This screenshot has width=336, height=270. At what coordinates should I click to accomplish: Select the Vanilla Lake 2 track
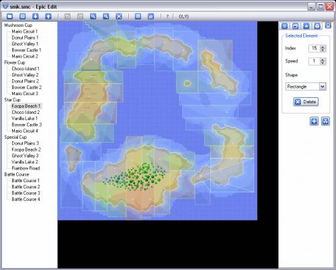(x=25, y=162)
